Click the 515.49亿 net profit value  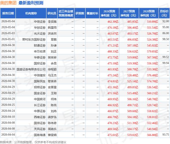[x=133, y=93]
